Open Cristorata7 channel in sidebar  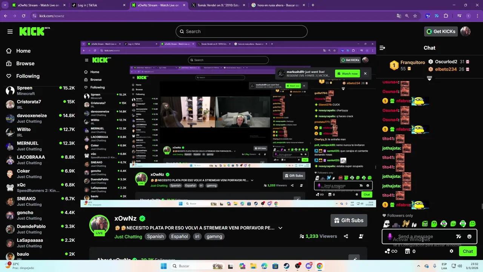pyautogui.click(x=40, y=105)
